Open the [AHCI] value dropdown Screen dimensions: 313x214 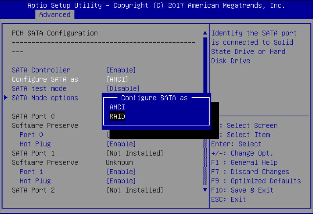pyautogui.click(x=117, y=79)
